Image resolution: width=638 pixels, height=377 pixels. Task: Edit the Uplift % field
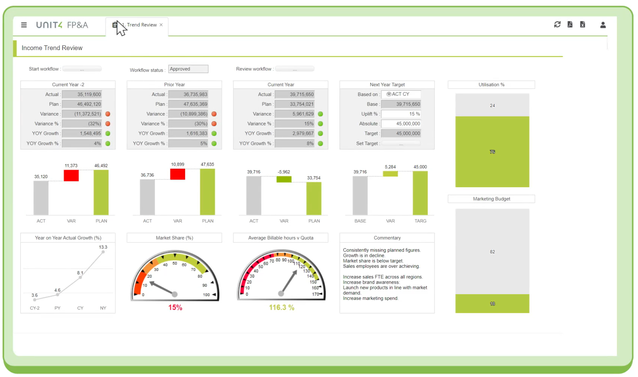[401, 114]
